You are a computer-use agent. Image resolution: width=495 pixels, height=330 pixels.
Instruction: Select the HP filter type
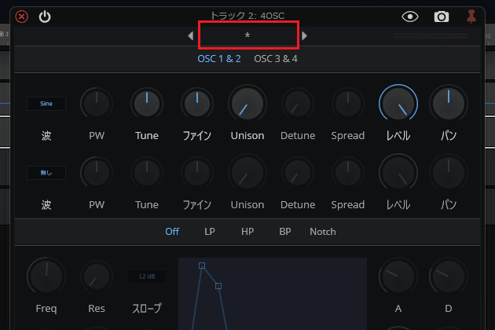(x=247, y=232)
